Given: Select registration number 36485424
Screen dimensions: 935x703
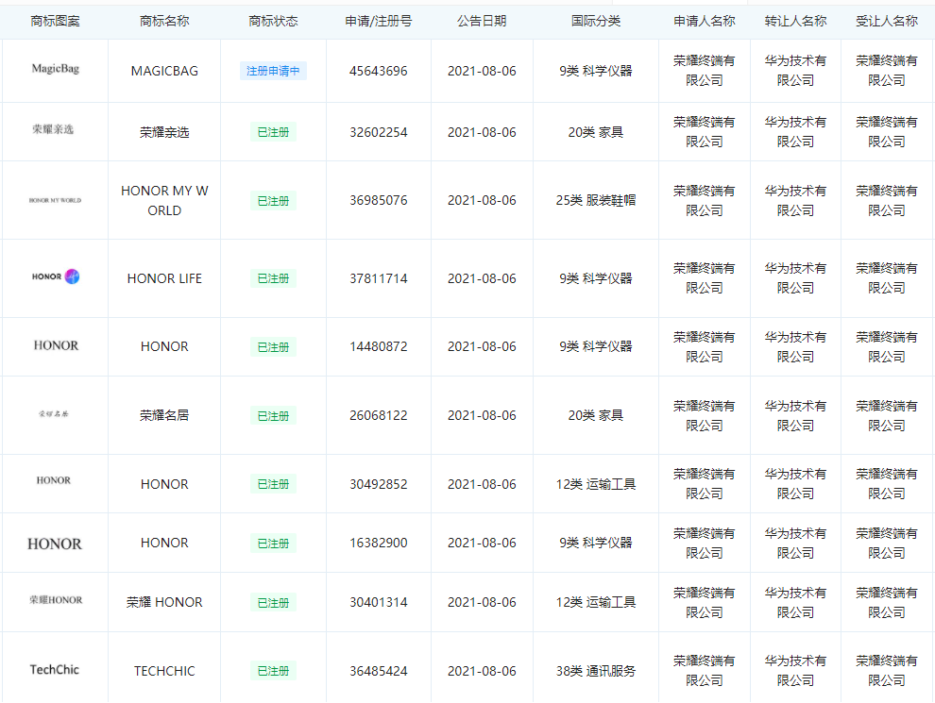Looking at the screenshot, I should tap(379, 672).
